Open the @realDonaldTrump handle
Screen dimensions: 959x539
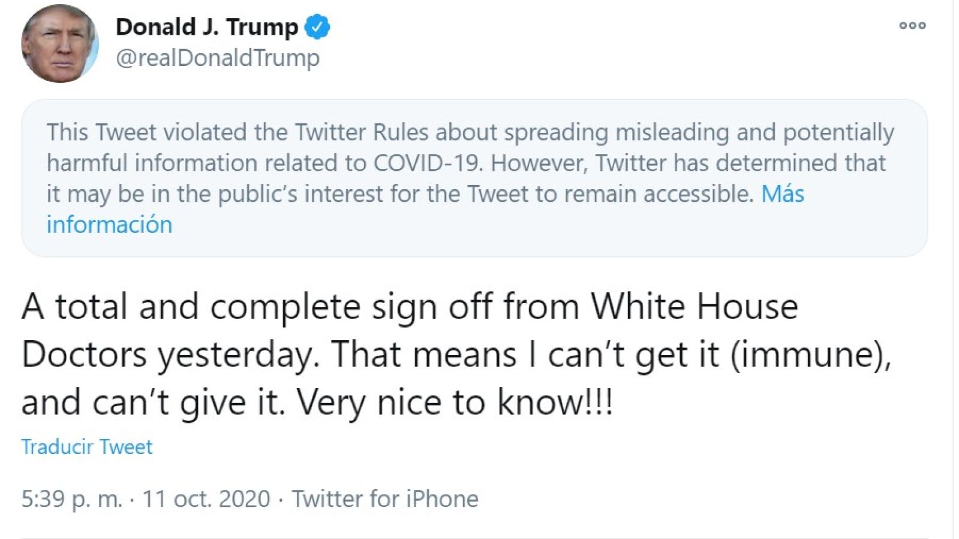pos(217,58)
